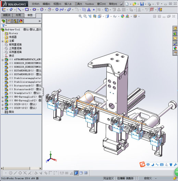Open the ConfigurationManager tab icon
178x181 pixels.
tap(15, 21)
